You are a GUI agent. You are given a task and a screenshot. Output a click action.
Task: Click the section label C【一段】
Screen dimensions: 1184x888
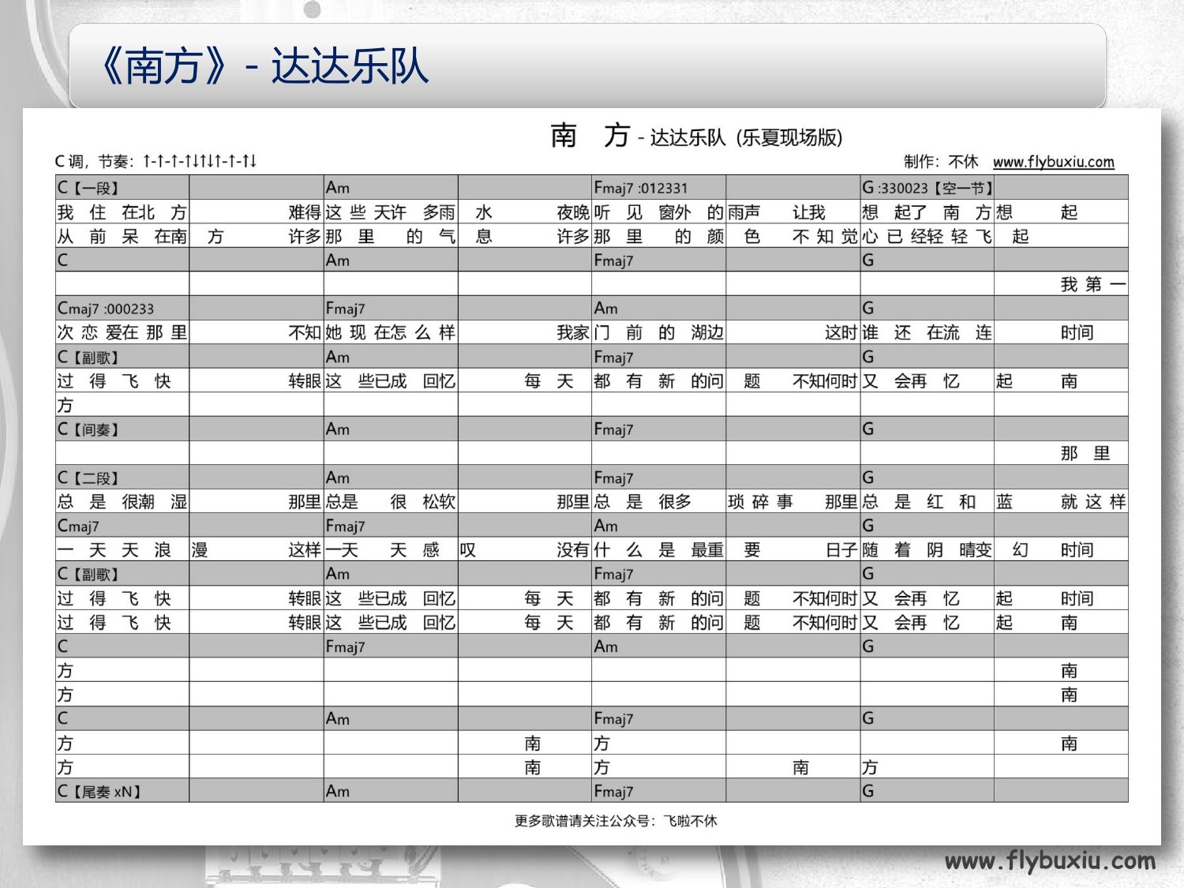click(x=88, y=188)
